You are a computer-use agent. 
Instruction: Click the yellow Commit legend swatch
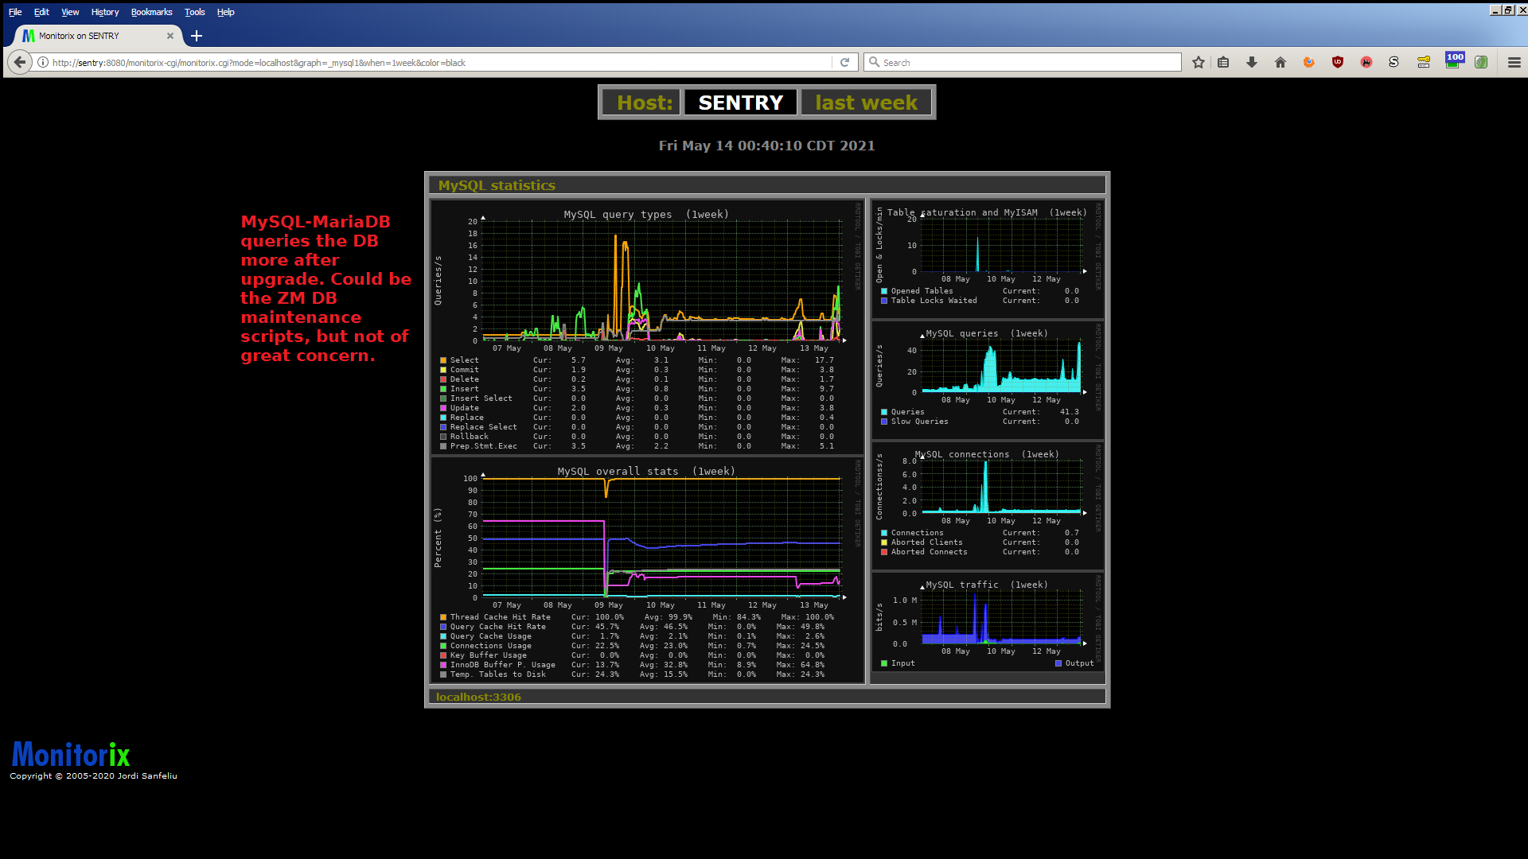443,370
